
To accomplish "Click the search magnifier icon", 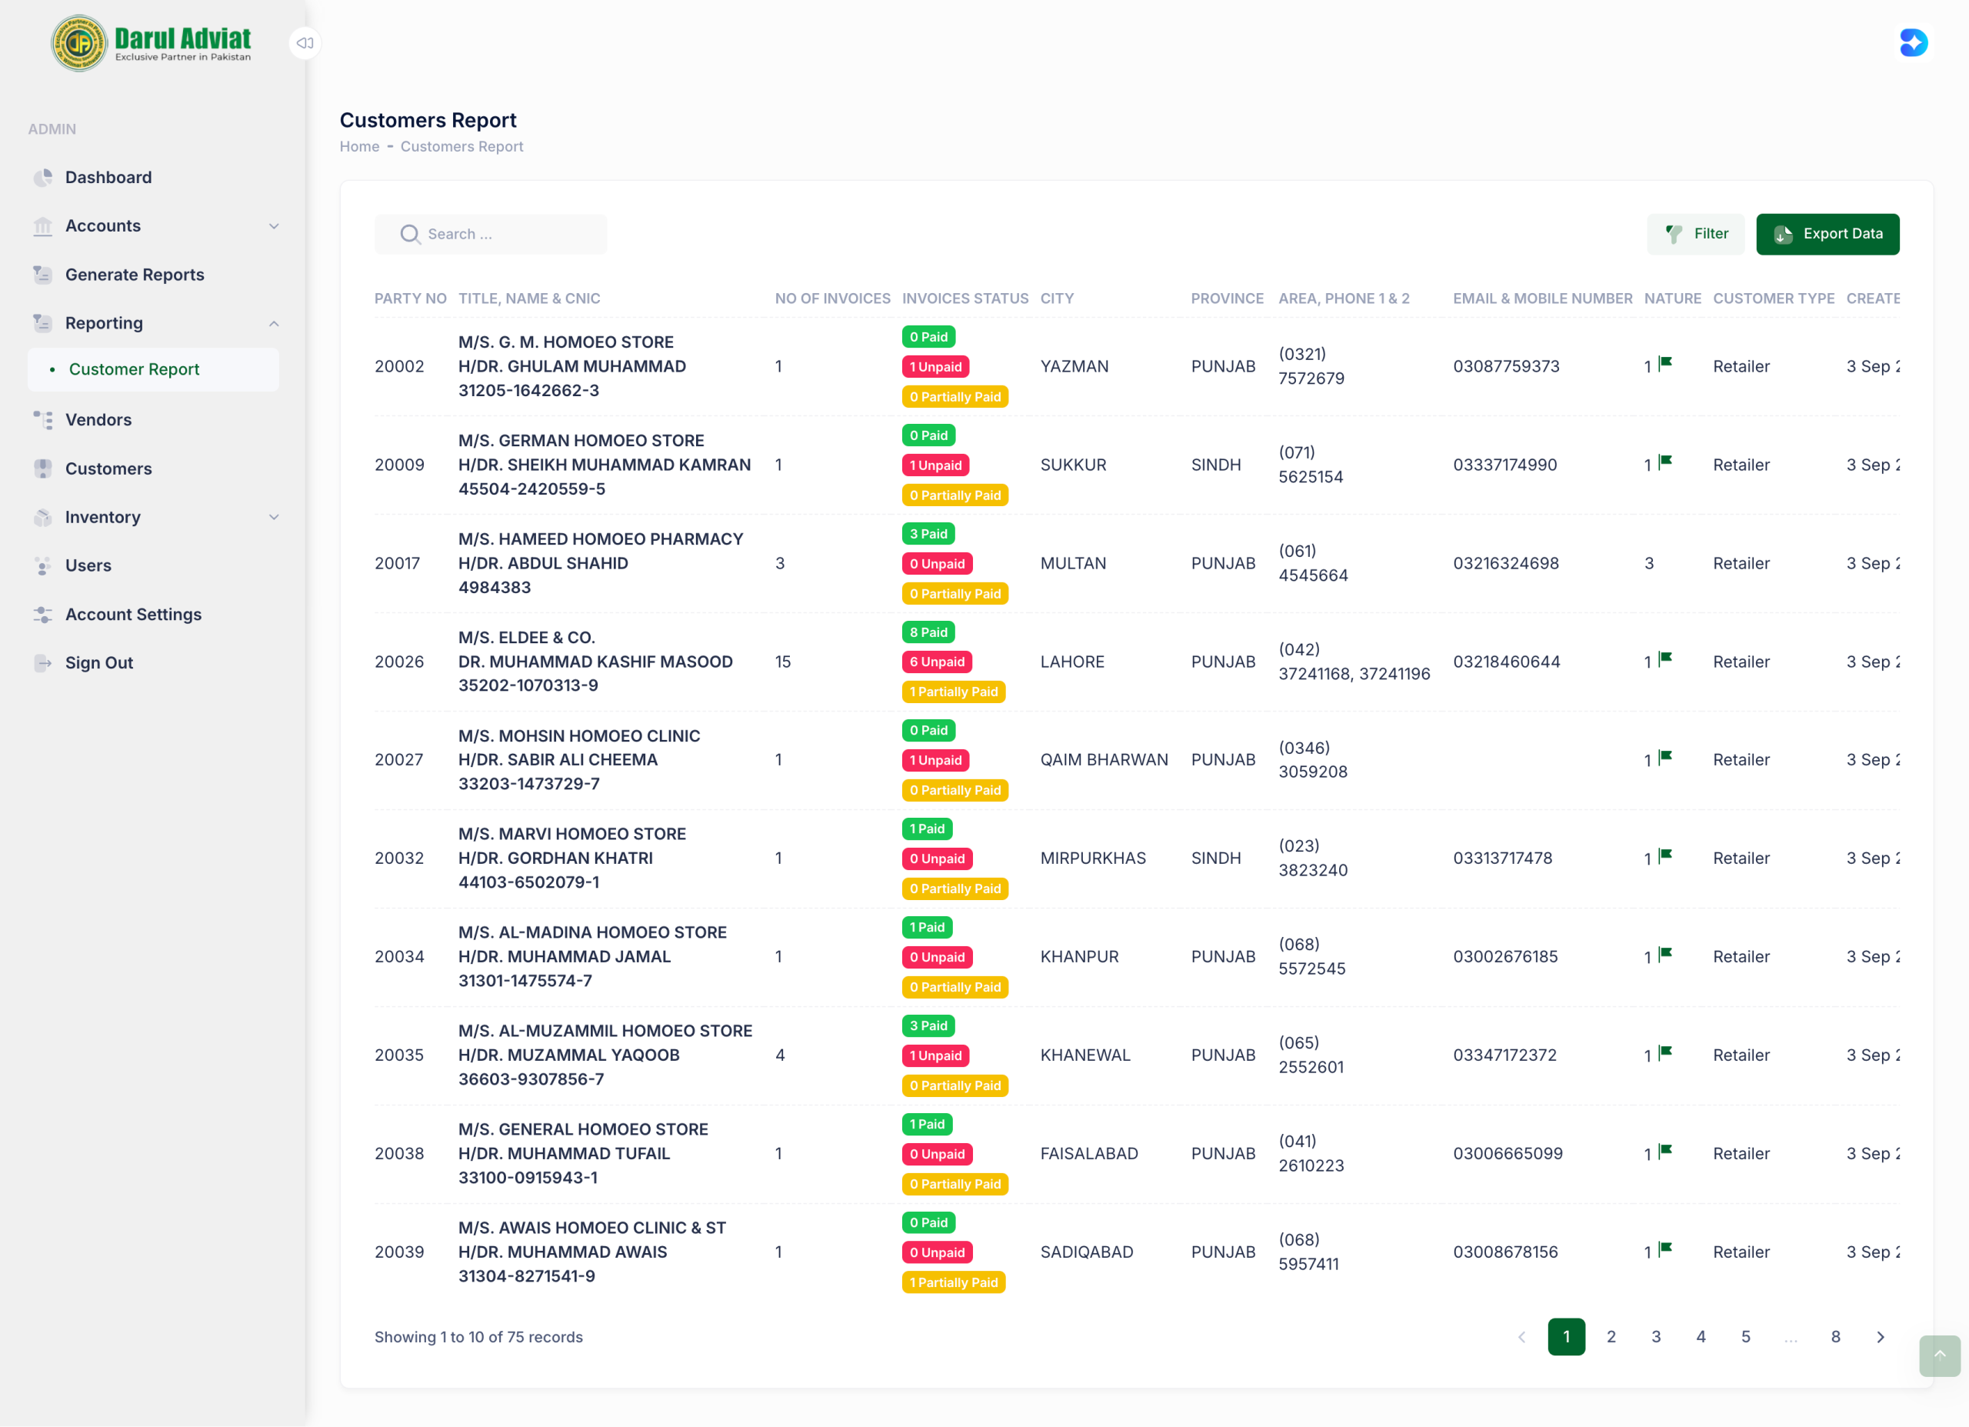I will tap(410, 235).
